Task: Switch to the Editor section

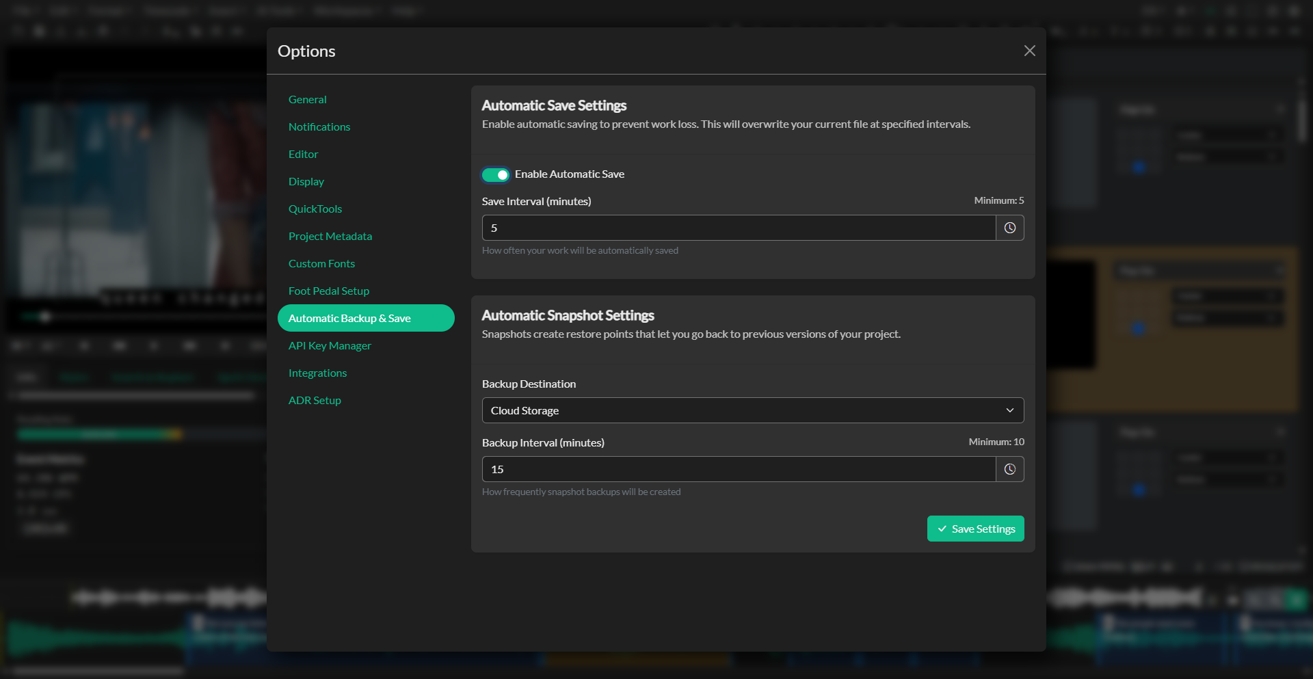Action: pyautogui.click(x=303, y=154)
